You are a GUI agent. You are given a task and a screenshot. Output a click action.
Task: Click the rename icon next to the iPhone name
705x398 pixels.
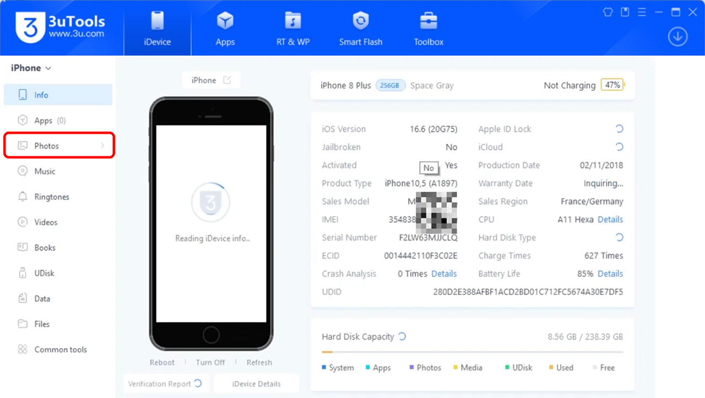[x=227, y=79]
